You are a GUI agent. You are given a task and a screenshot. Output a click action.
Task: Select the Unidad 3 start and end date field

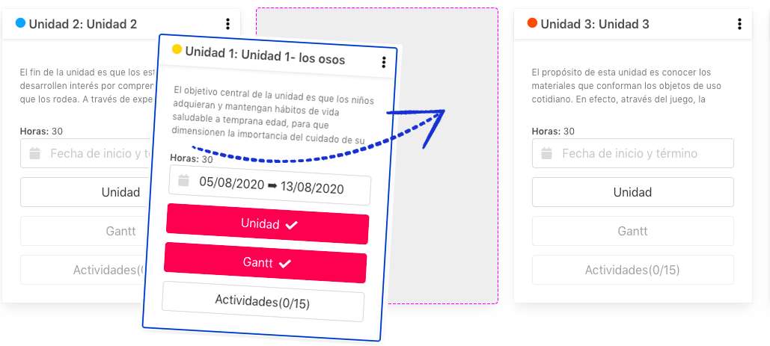click(x=632, y=153)
